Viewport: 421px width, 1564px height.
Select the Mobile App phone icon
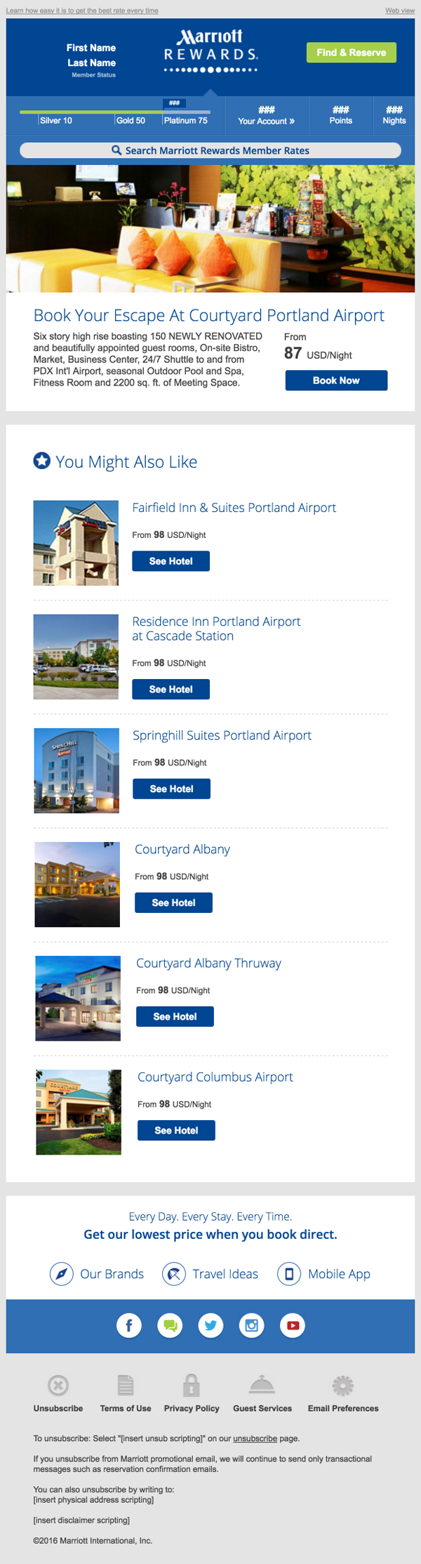[288, 1273]
